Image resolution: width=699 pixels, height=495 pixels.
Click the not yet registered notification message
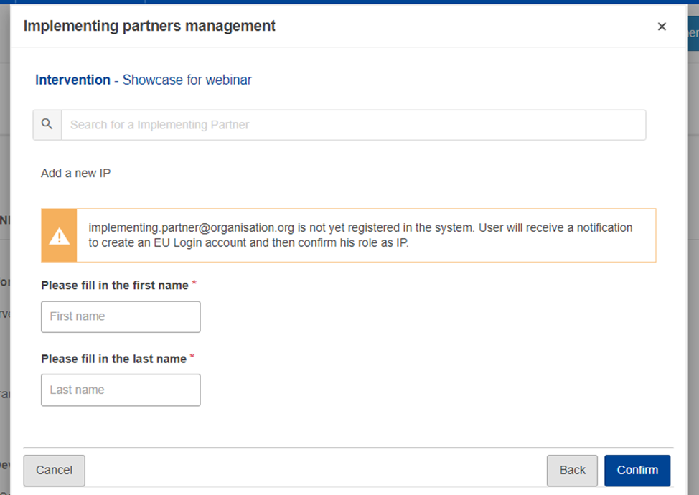pyautogui.click(x=360, y=235)
